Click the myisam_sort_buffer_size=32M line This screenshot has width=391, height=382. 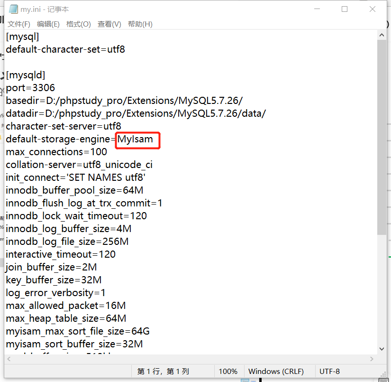[74, 345]
